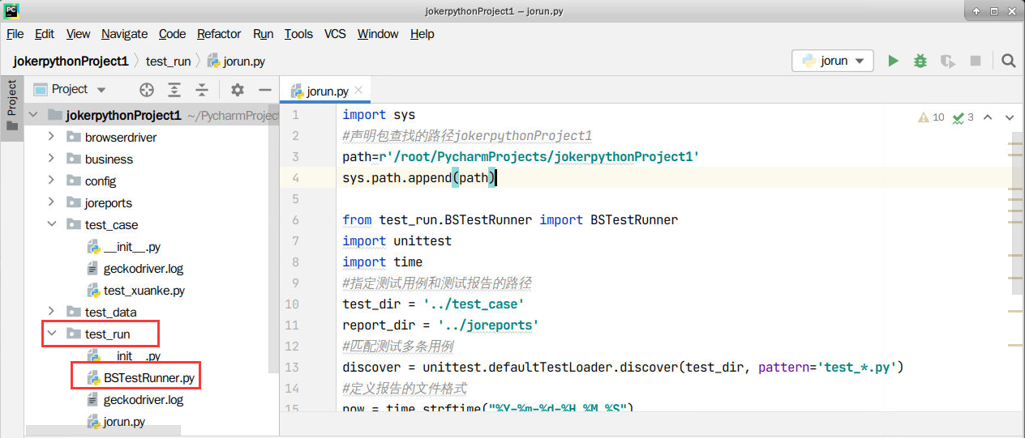This screenshot has width=1025, height=438.
Task: Open the Navigate menu
Action: (124, 34)
